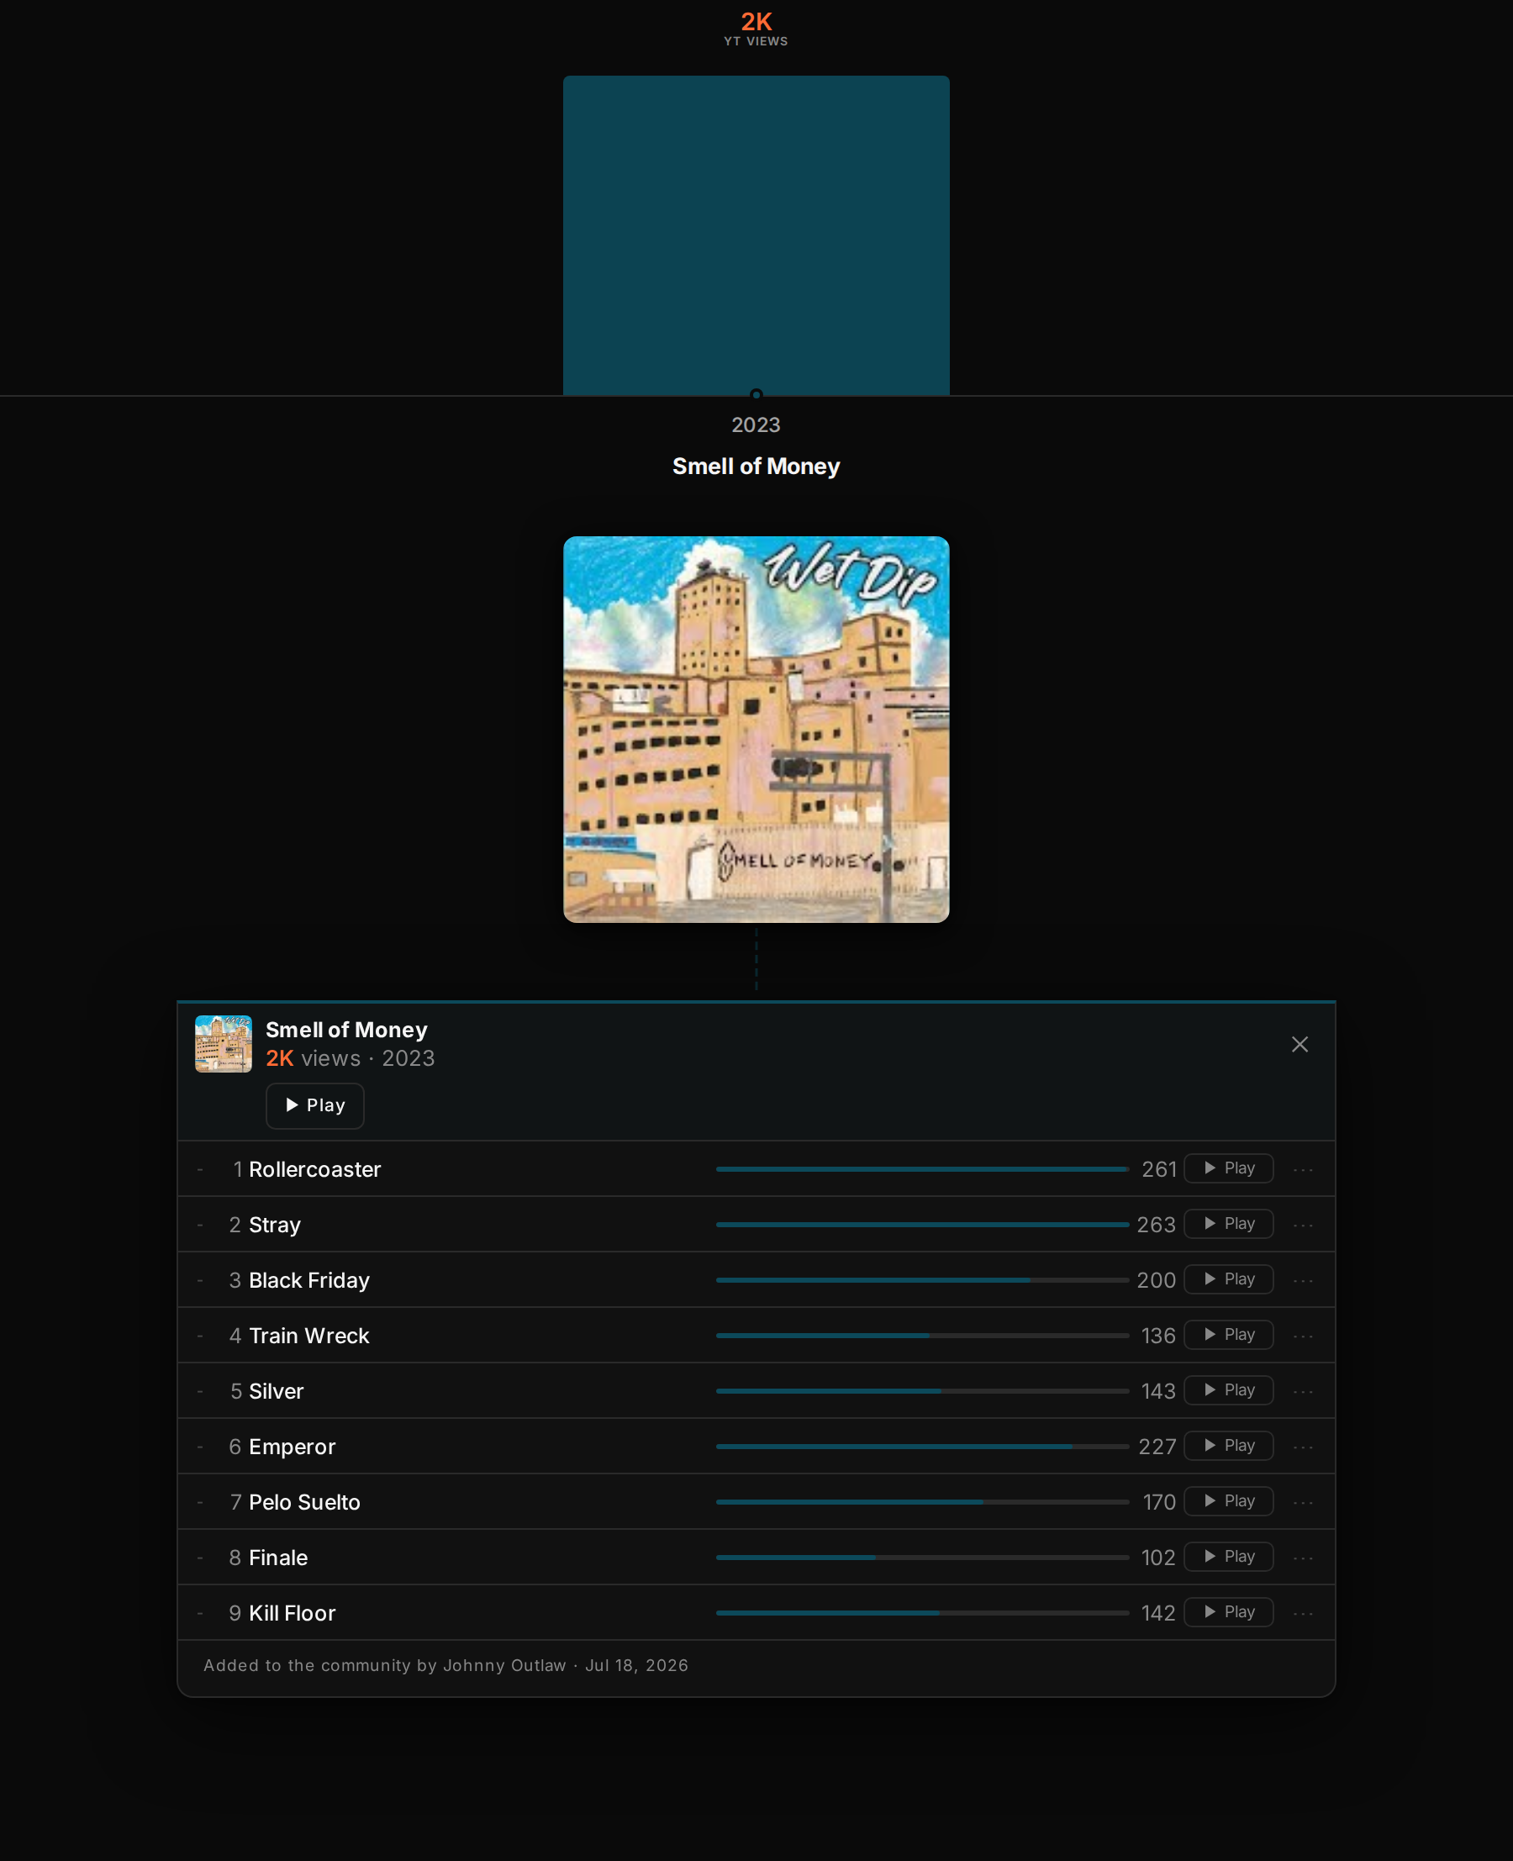Click the small album thumbnail in panel header
This screenshot has width=1513, height=1861.
(x=223, y=1043)
